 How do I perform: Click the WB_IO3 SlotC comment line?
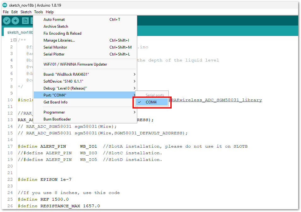[x=90, y=153]
